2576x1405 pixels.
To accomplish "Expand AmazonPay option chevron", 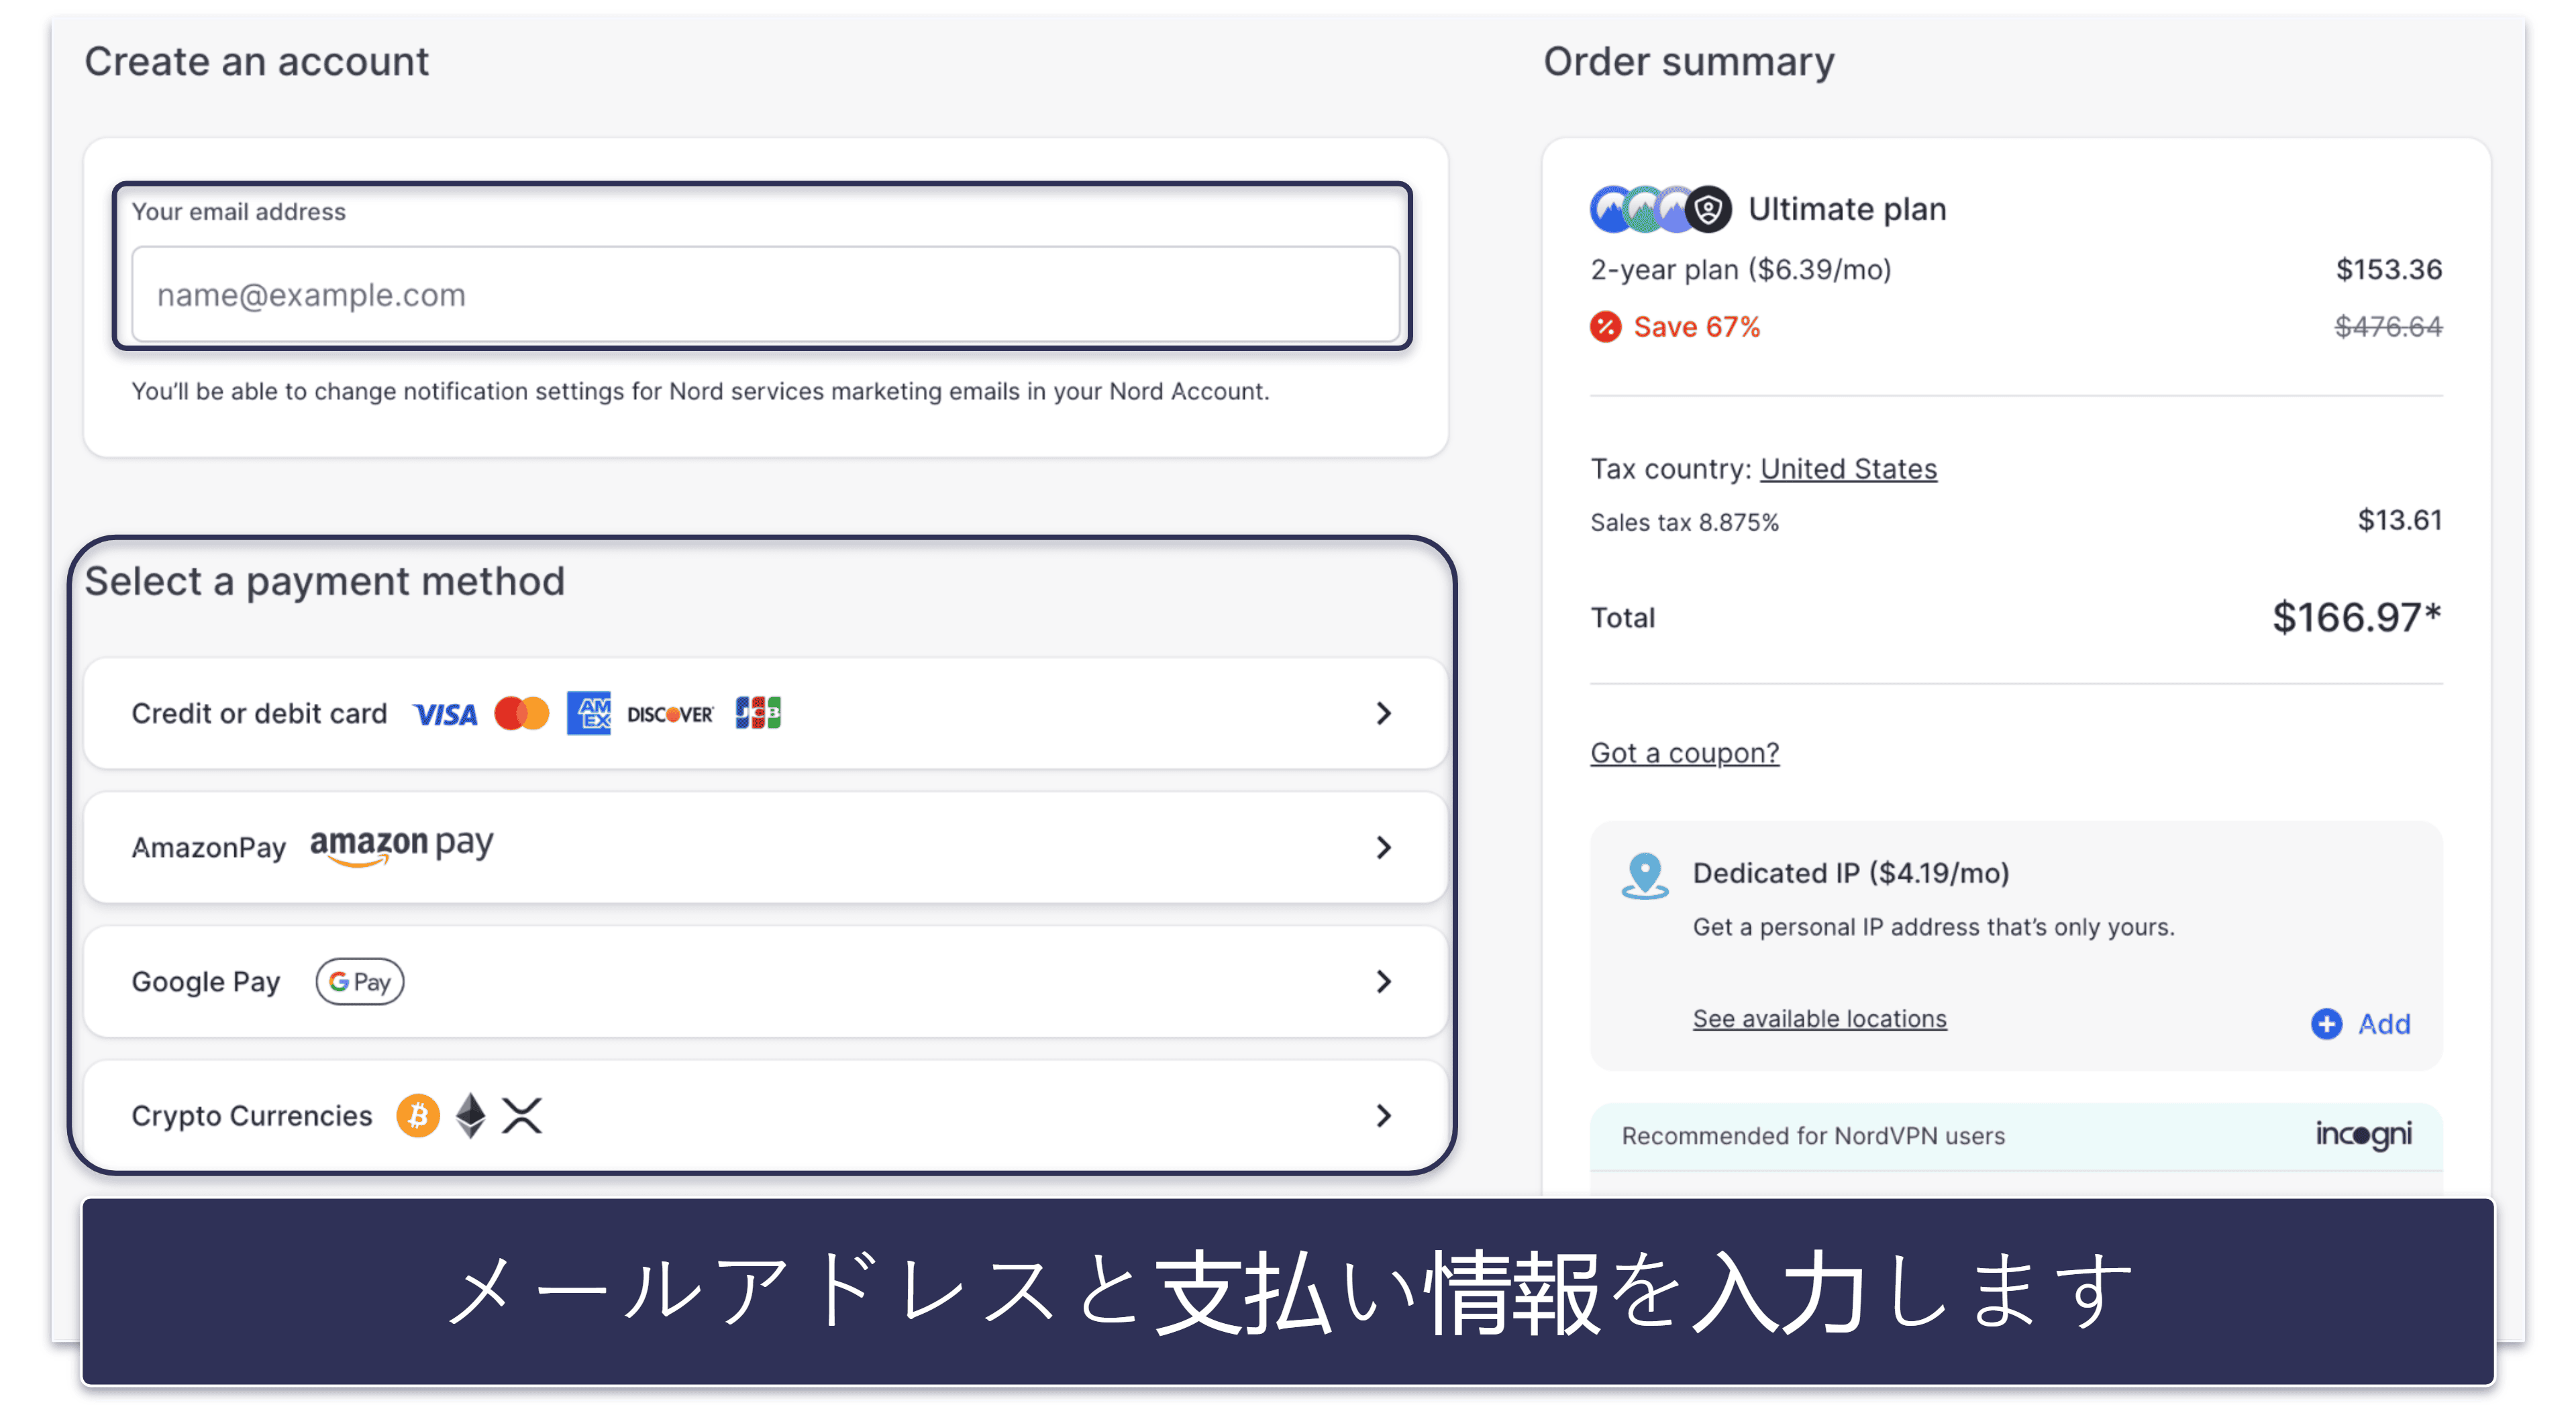I will tap(1383, 847).
